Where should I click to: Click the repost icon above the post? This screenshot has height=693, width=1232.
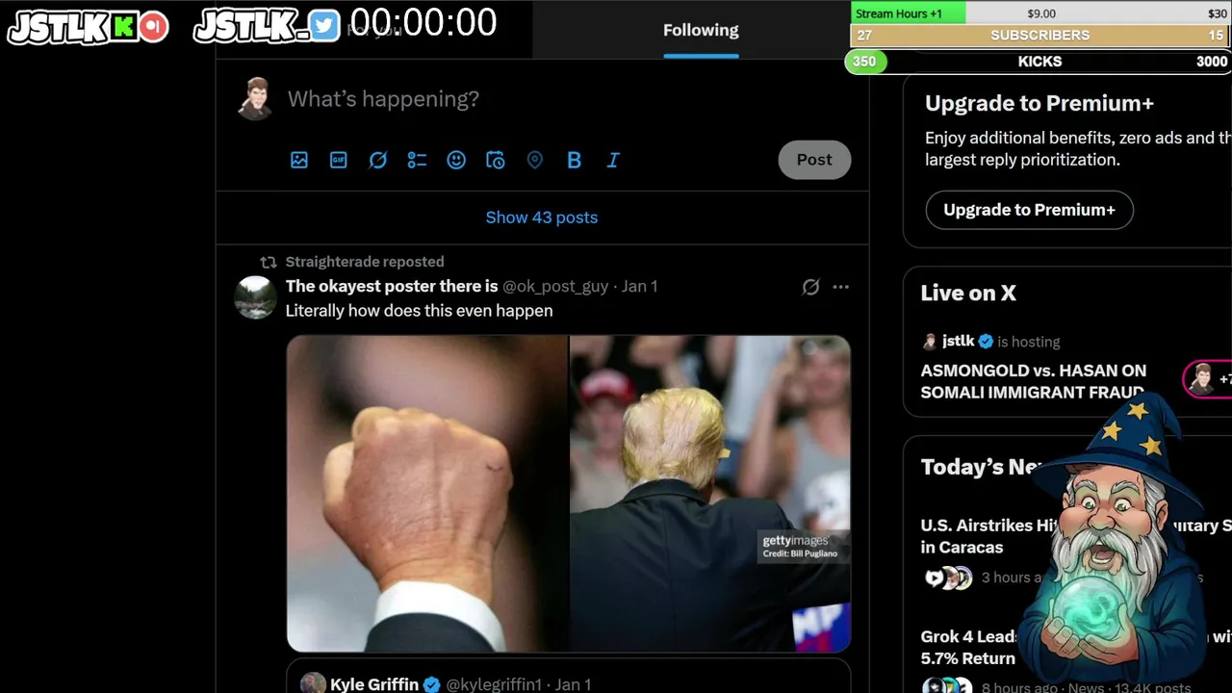(x=269, y=262)
